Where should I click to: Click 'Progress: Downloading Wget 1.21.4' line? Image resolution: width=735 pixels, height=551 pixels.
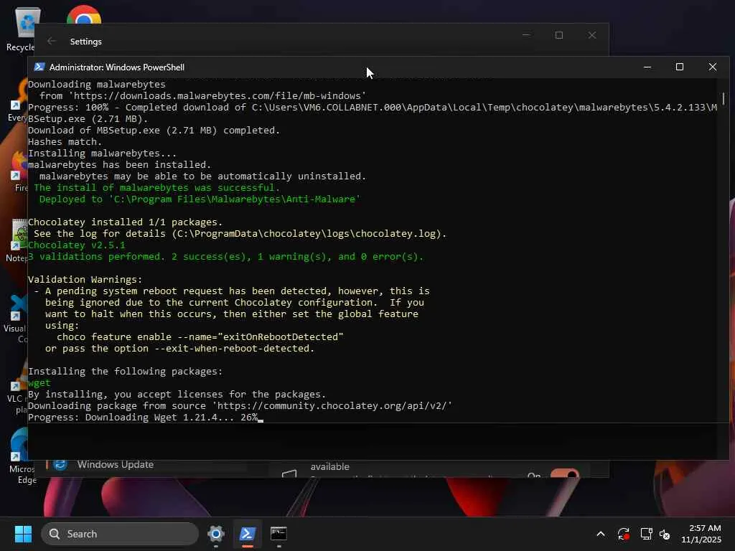click(143, 417)
